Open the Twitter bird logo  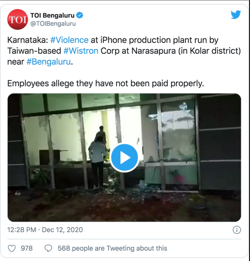pos(236,15)
